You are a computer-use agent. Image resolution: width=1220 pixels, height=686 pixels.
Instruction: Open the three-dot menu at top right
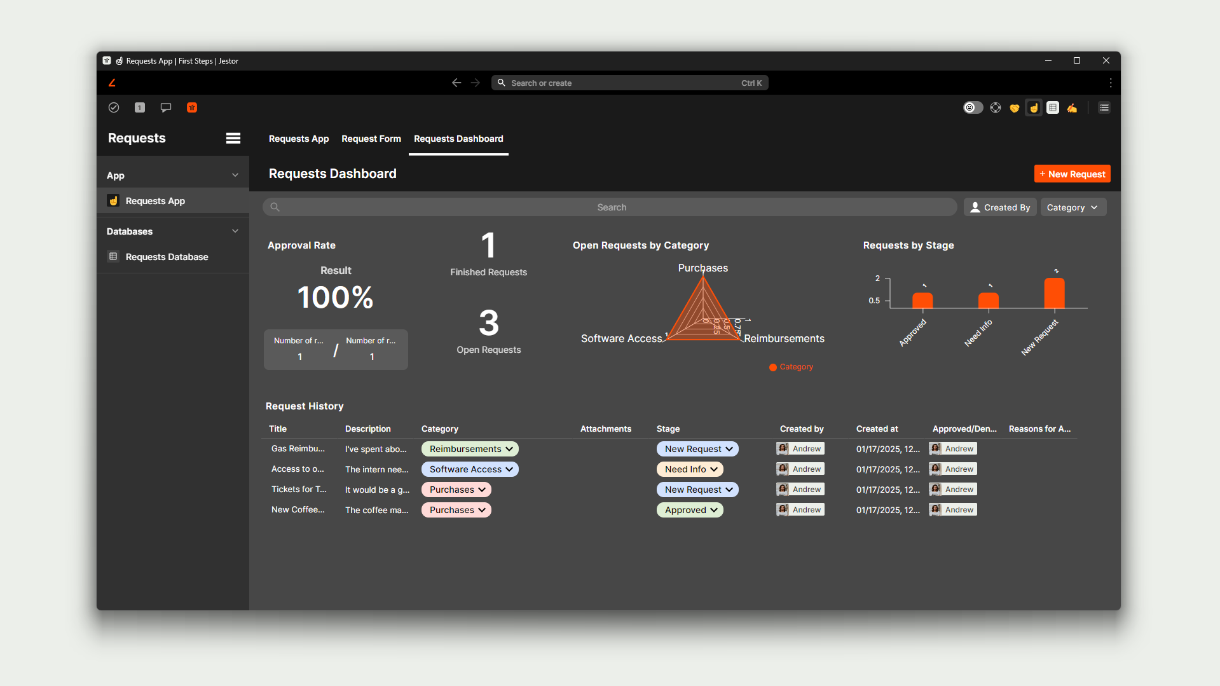(1111, 83)
